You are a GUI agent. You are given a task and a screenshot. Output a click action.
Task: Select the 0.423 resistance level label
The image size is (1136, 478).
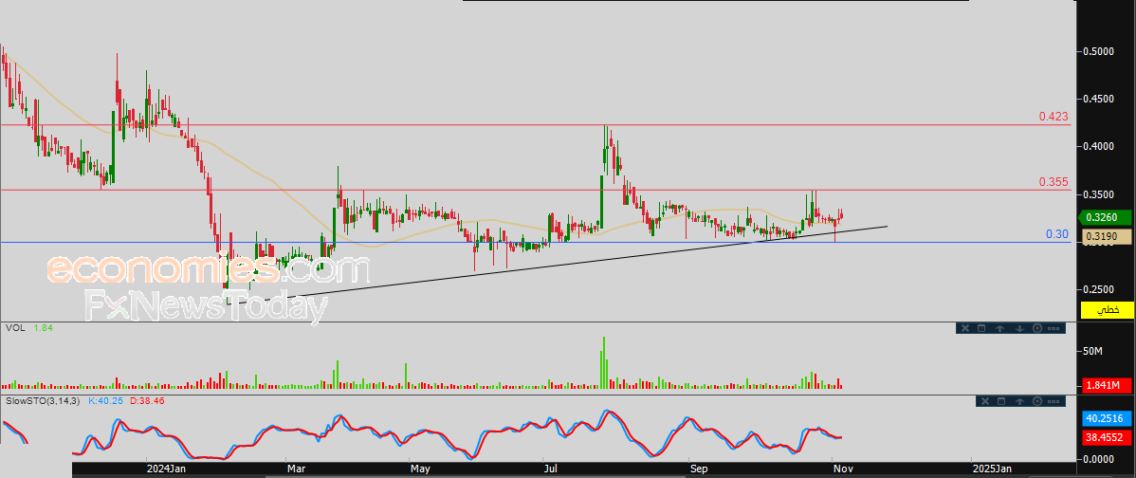(x=1054, y=116)
